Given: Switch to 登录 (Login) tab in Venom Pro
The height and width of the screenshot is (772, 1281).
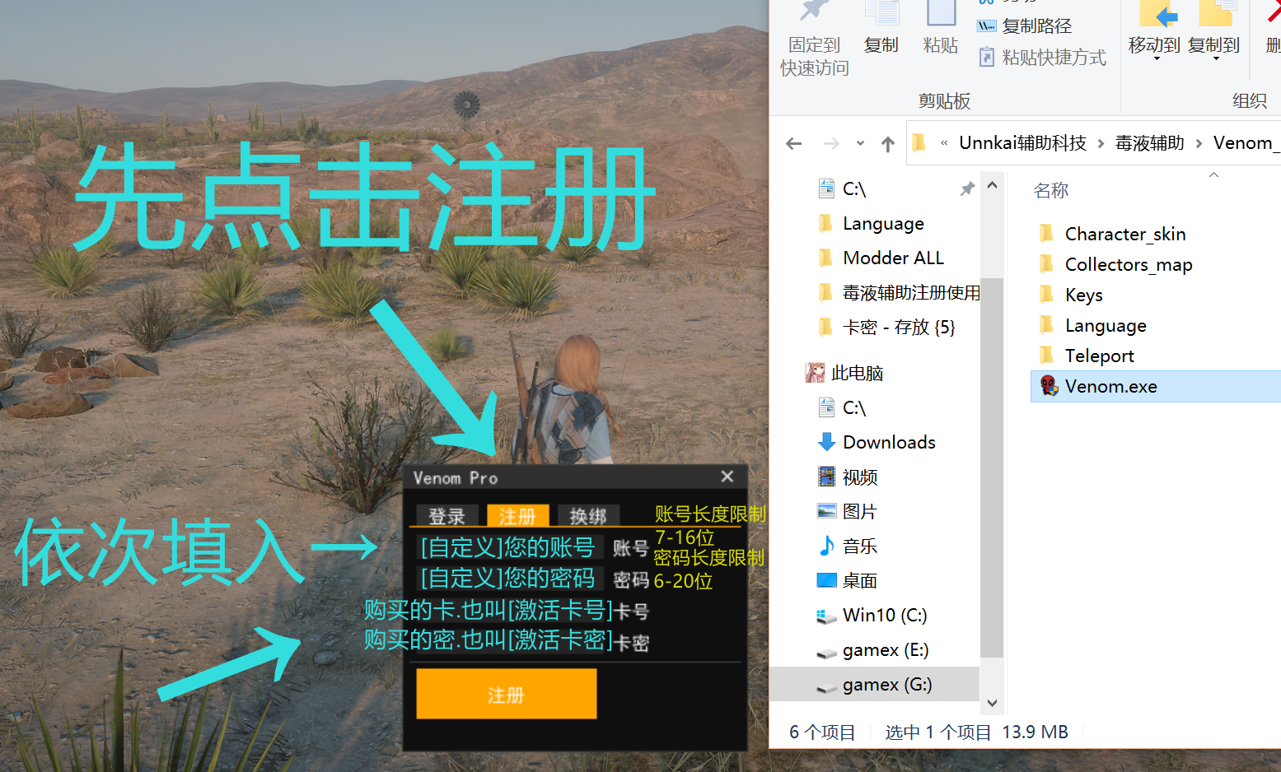Looking at the screenshot, I should [x=447, y=515].
